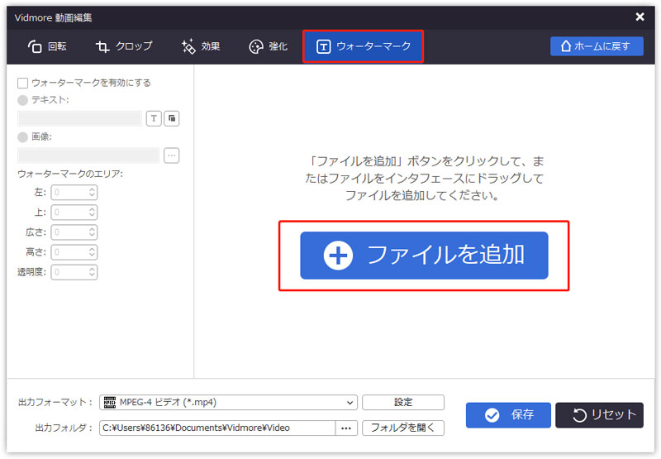This screenshot has height=459, width=661.
Task: Switch to the クロップ tab
Action: (124, 46)
